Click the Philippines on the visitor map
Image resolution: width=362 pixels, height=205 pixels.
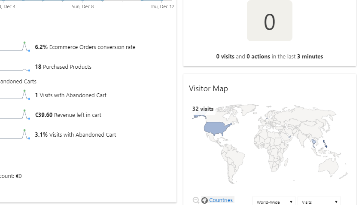(325, 144)
